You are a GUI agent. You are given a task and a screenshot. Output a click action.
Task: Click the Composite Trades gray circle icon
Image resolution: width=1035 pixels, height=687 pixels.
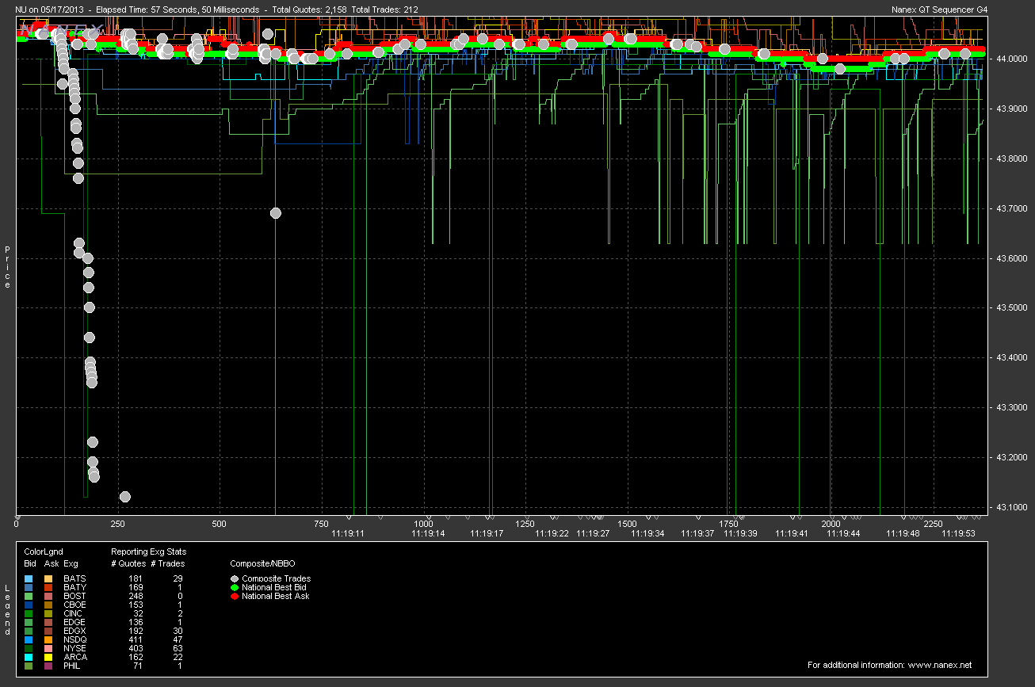point(235,579)
